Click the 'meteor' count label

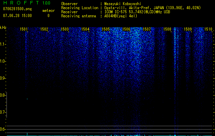(x=49, y=11)
